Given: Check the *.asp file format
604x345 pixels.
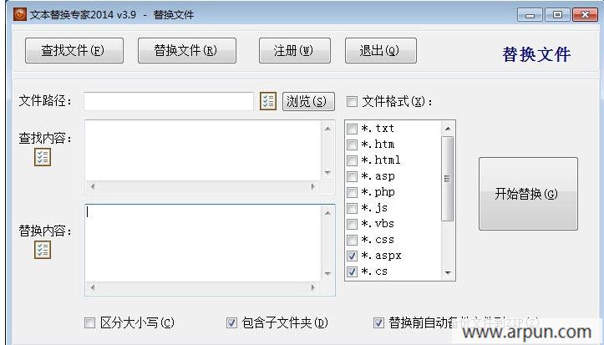Looking at the screenshot, I should click(x=352, y=176).
